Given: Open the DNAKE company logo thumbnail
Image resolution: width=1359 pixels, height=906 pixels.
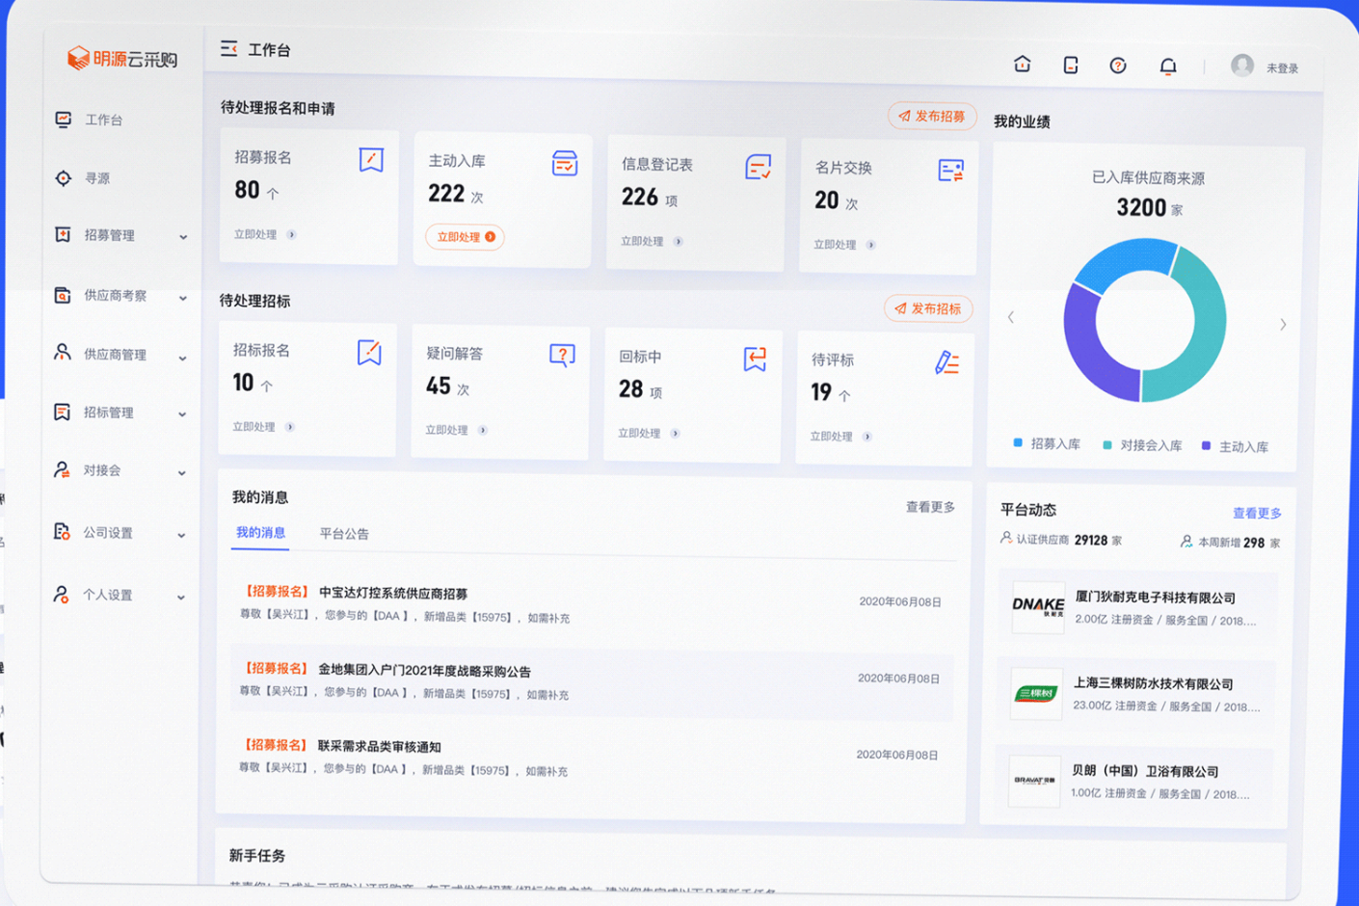Looking at the screenshot, I should click(x=1038, y=607).
